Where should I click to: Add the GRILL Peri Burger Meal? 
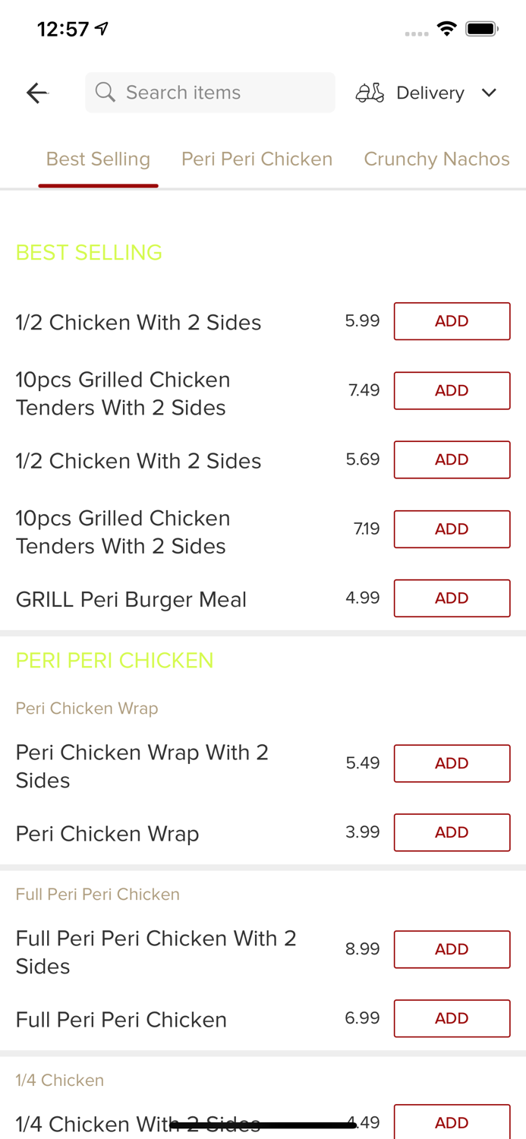click(452, 598)
